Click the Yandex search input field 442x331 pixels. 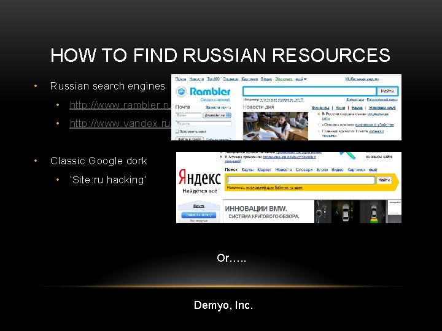click(301, 180)
